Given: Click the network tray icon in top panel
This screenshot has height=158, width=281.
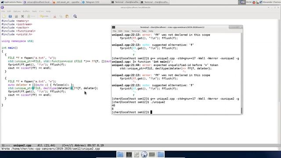Looking at the screenshot, I should (x=261, y=2).
